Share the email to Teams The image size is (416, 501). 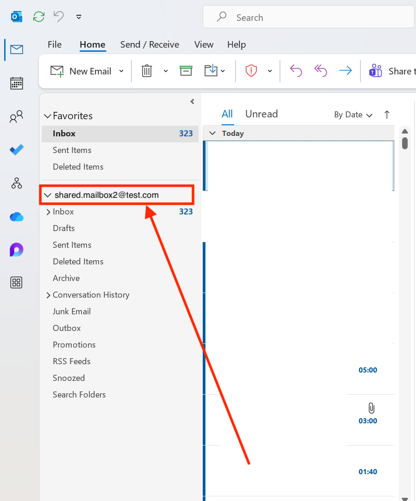point(375,71)
